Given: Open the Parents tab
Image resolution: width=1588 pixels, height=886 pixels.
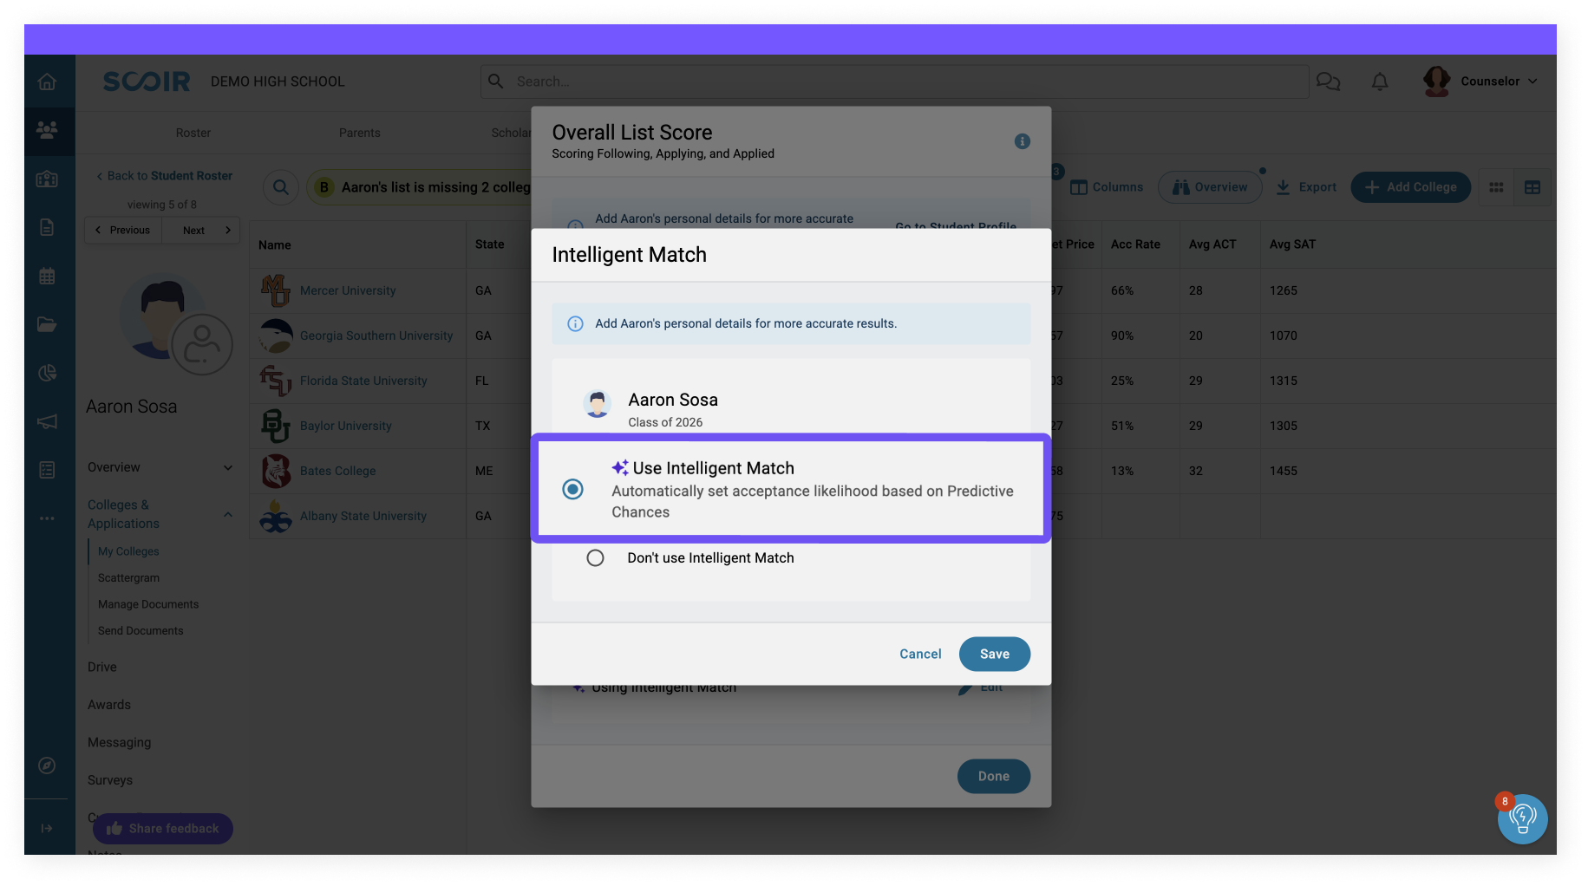Looking at the screenshot, I should click(x=360, y=133).
